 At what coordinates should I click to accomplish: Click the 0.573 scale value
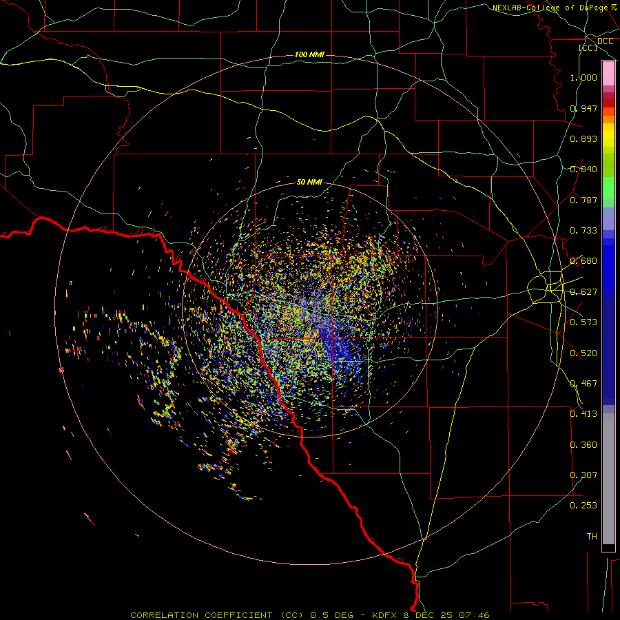click(x=583, y=322)
